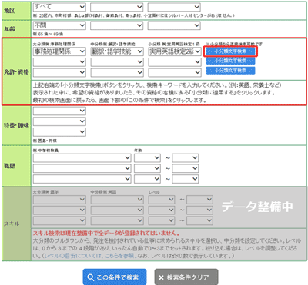Image resolution: width=308 pixels, height=285 pixels.
Task: Click the 例 65歳～69歳 hint text
Action: pyautogui.click(x=48, y=34)
